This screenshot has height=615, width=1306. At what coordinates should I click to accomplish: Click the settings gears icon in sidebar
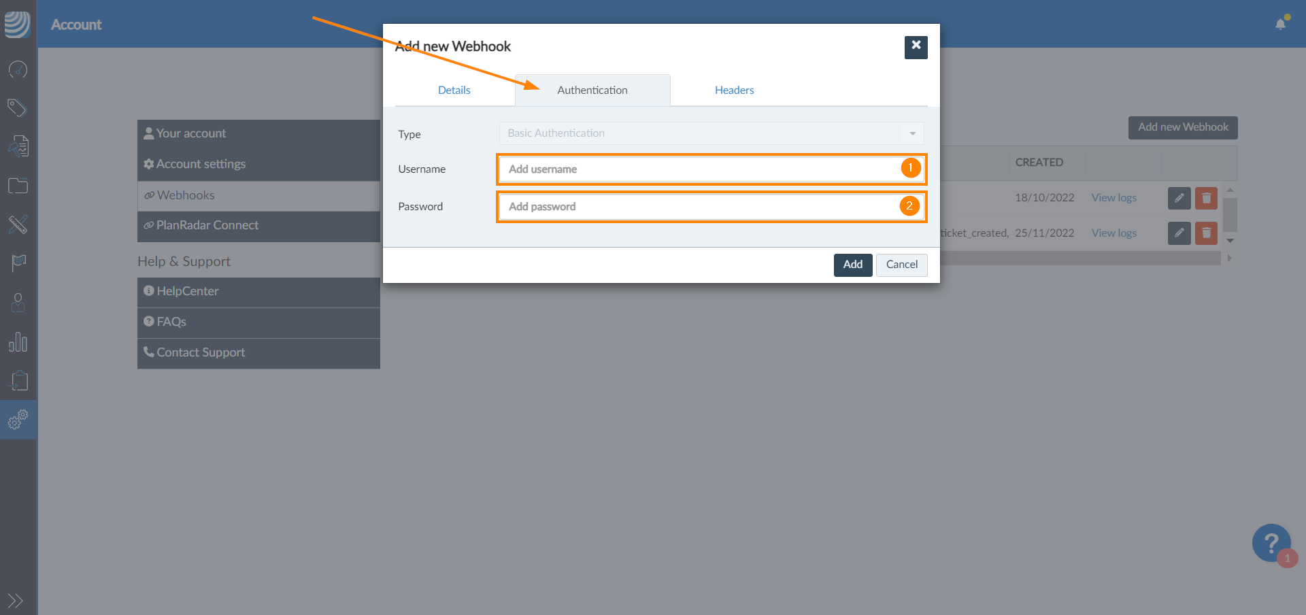18,419
